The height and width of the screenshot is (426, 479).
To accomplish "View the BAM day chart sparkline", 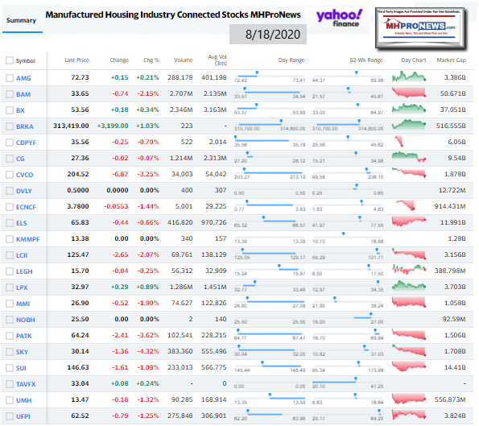I will (409, 93).
